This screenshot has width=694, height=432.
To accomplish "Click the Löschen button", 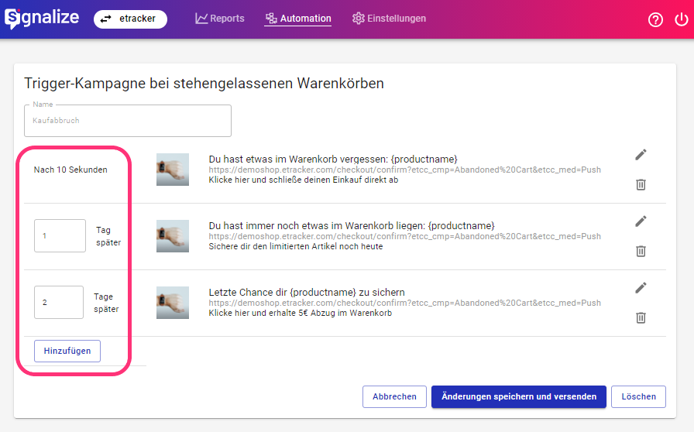I will click(x=638, y=396).
